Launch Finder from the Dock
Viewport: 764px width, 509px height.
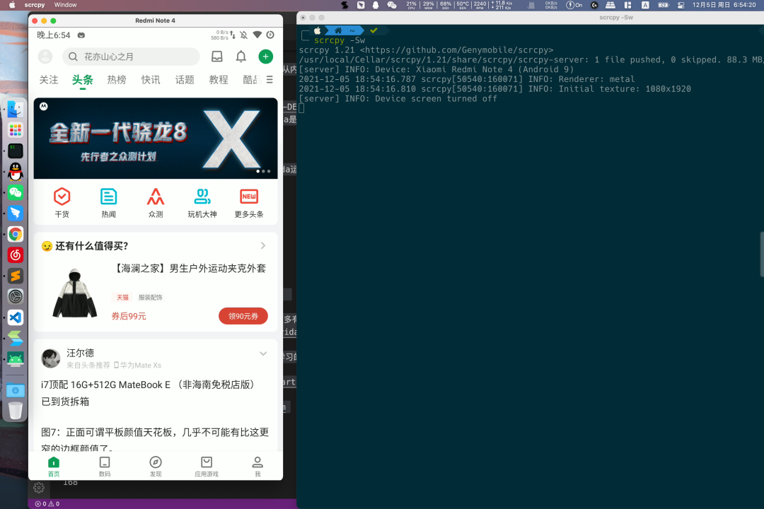(x=15, y=109)
